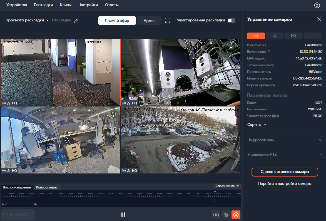This screenshot has height=221, width=326.
Task: Click the 20:00 mark on the timeline
Action: pos(179,193)
